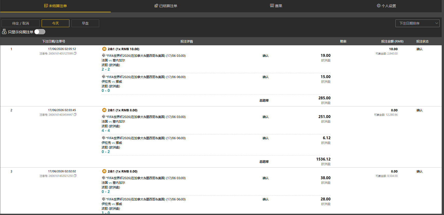The width and height of the screenshot is (444, 215).
Task: Click the 串 parlay icon in bet row 2
Action: [104, 110]
